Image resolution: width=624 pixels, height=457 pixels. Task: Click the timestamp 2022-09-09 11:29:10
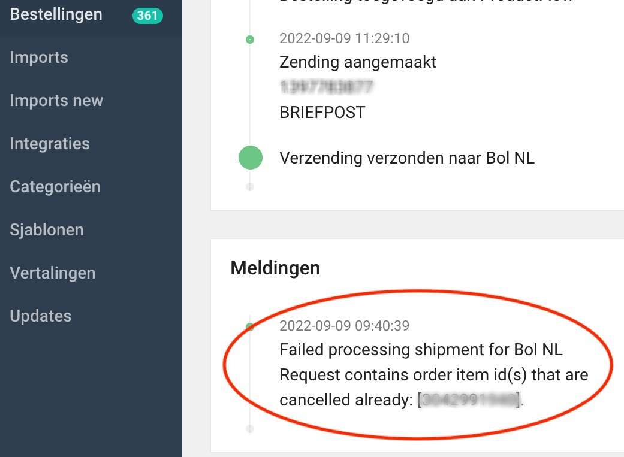tap(344, 38)
